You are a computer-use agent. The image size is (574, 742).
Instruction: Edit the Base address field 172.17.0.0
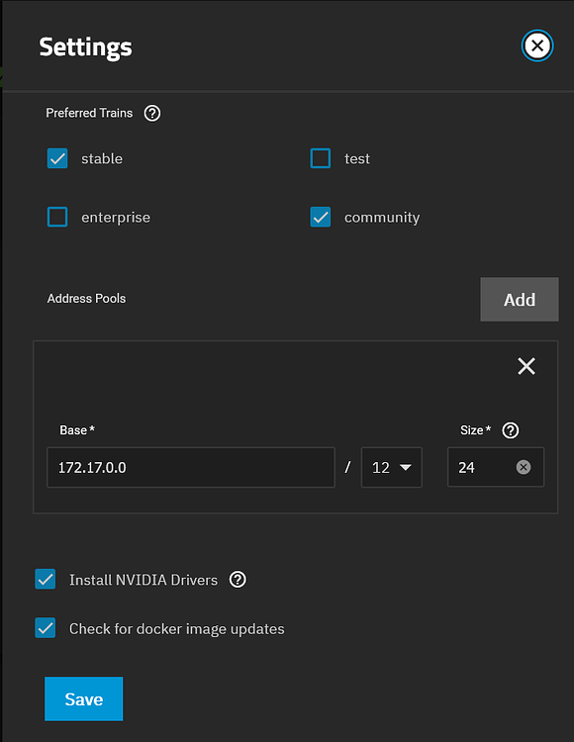191,468
